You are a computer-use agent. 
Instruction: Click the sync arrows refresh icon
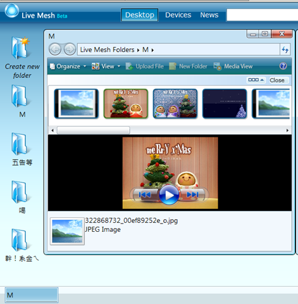[285, 50]
